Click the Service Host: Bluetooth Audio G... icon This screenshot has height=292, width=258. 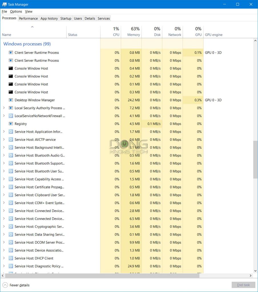point(11,155)
